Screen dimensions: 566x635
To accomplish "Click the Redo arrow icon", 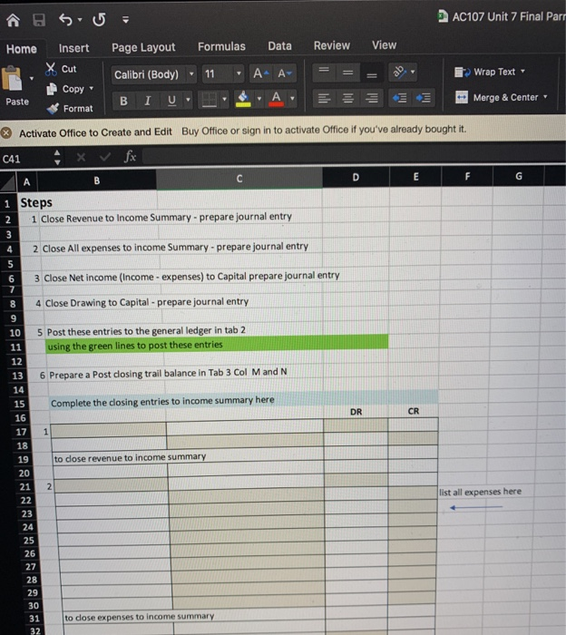I will pyautogui.click(x=99, y=19).
